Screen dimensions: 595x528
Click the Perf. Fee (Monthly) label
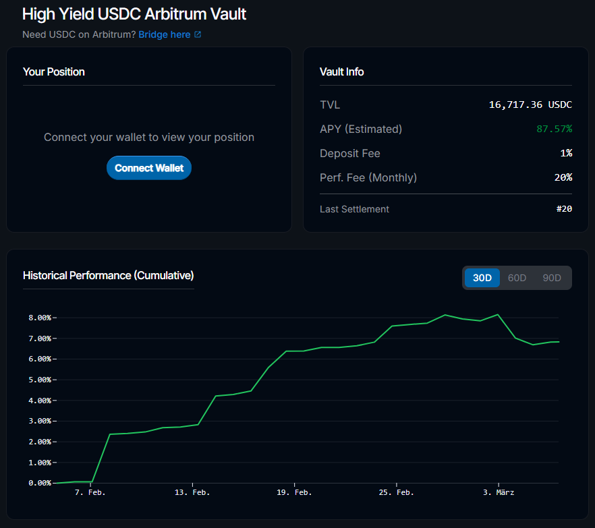[368, 177]
